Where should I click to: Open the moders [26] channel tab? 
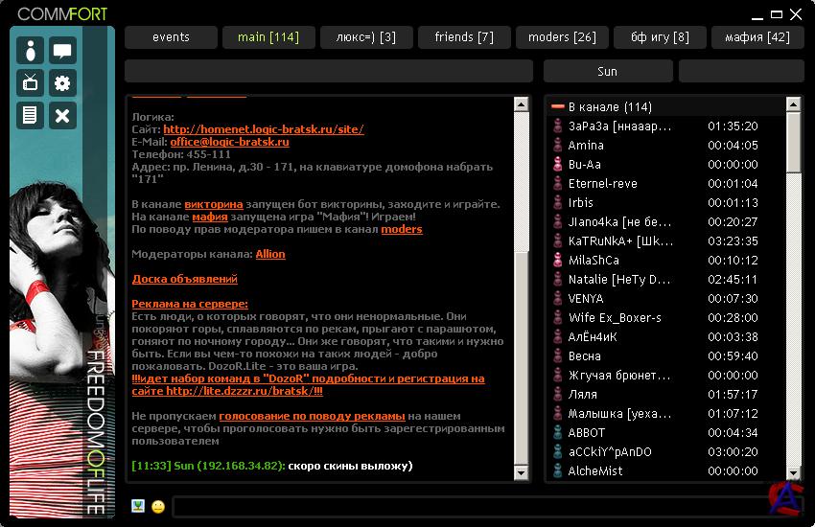(x=562, y=37)
